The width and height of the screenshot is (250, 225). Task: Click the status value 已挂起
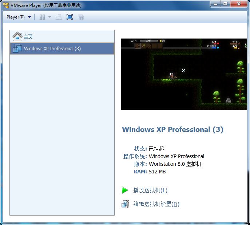(156, 149)
